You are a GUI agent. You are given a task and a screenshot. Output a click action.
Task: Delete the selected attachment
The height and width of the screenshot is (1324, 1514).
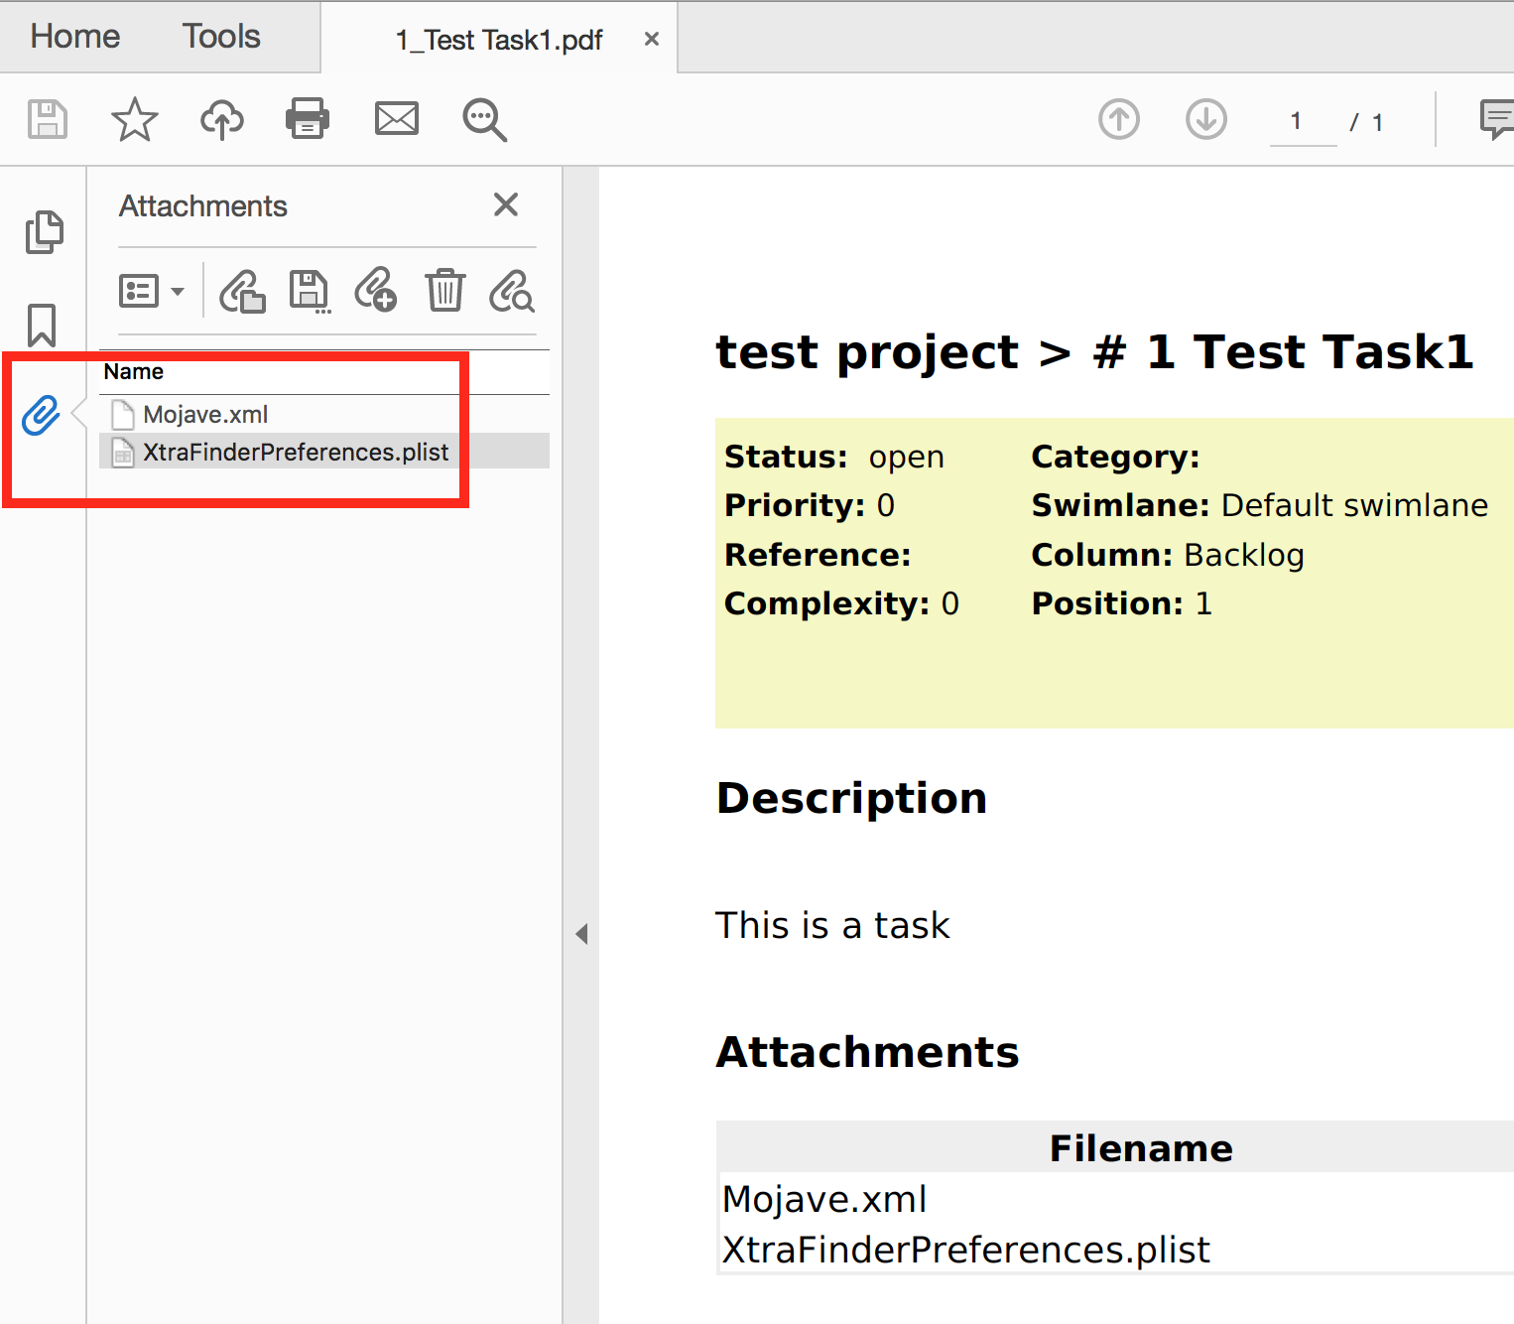tap(444, 291)
